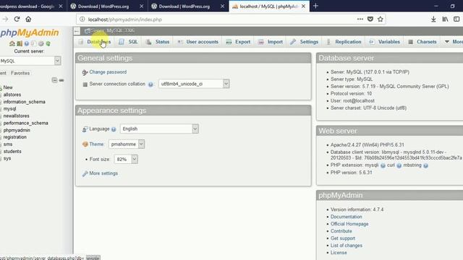Open the List of changes link
The image size is (463, 260).
346,246
